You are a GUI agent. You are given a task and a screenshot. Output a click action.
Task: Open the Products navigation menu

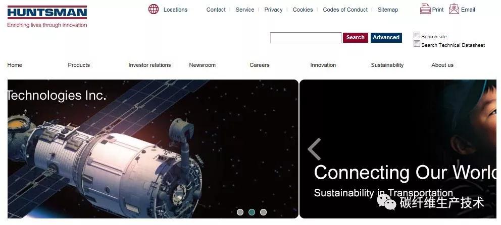(x=79, y=65)
